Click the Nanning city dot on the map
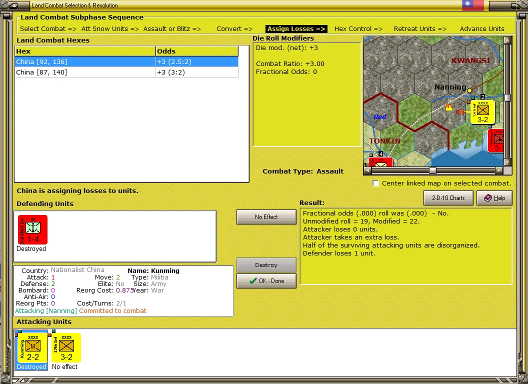 tap(469, 90)
